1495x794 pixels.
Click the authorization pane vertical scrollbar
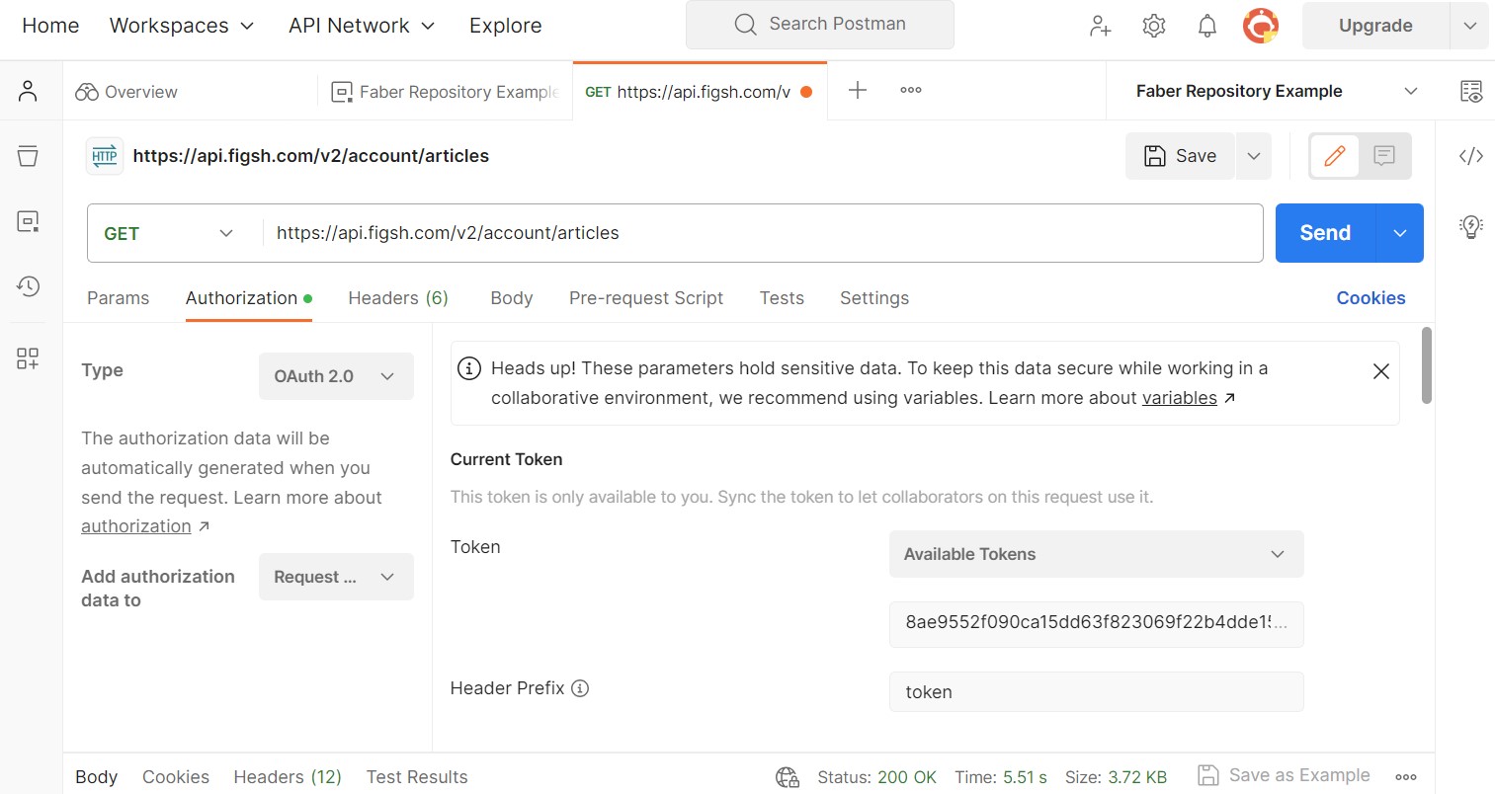pos(1427,365)
